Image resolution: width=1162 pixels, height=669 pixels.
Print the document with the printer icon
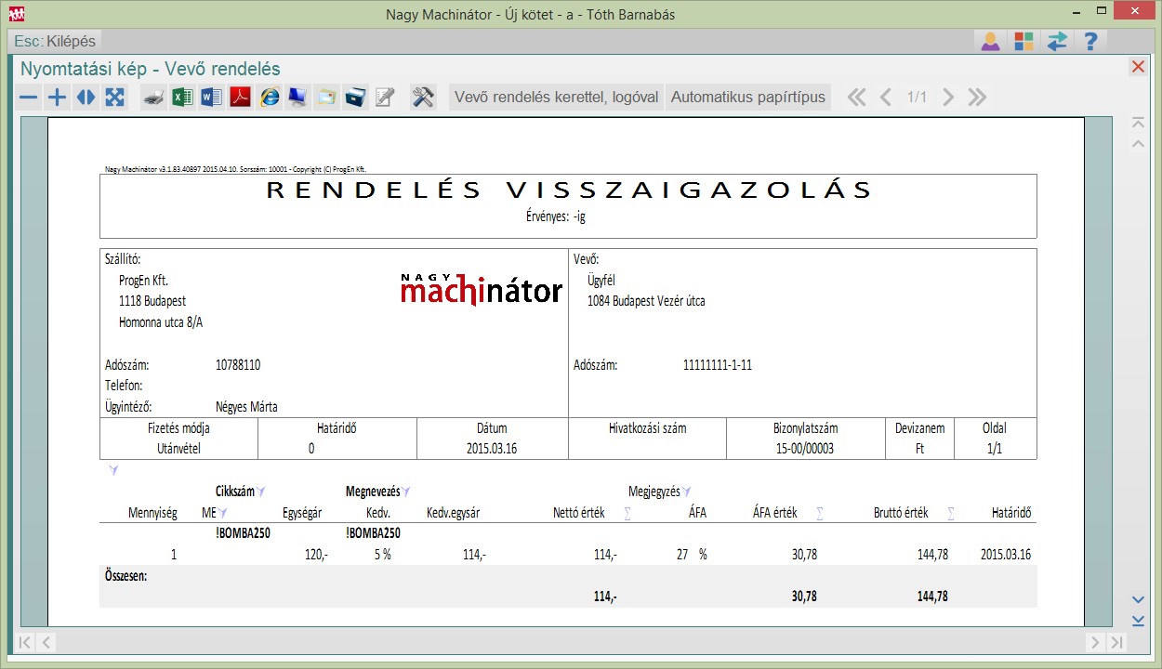pos(154,98)
